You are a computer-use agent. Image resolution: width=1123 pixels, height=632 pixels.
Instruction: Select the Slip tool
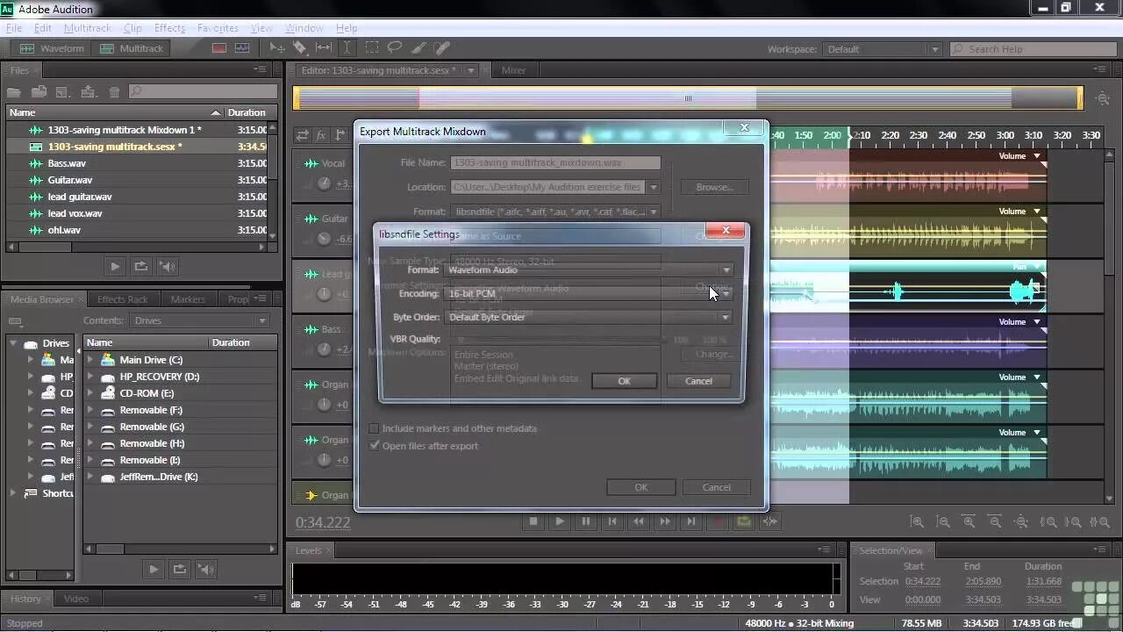pos(323,48)
